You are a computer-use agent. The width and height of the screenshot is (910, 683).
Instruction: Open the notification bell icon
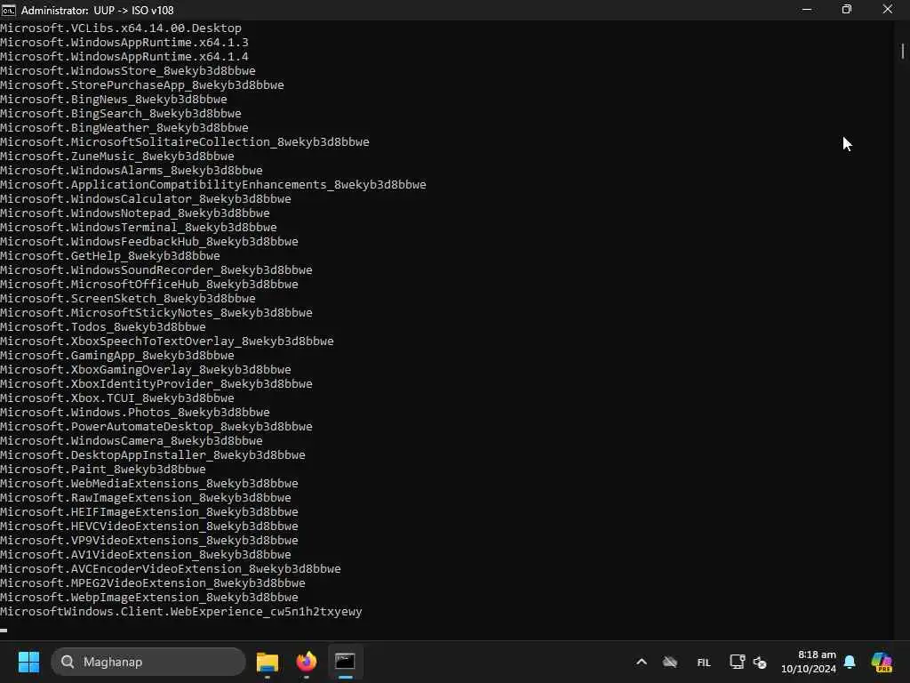(x=850, y=662)
